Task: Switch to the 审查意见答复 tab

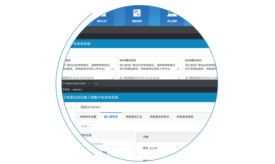Action: [185, 117]
